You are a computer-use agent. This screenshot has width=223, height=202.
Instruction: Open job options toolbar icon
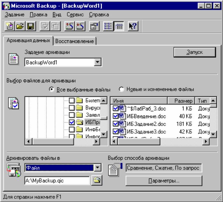pyautogui.click(x=94, y=26)
